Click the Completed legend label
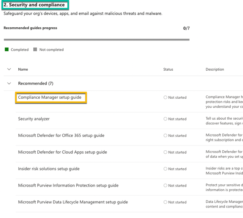The width and height of the screenshot is (243, 218). tap(20, 50)
